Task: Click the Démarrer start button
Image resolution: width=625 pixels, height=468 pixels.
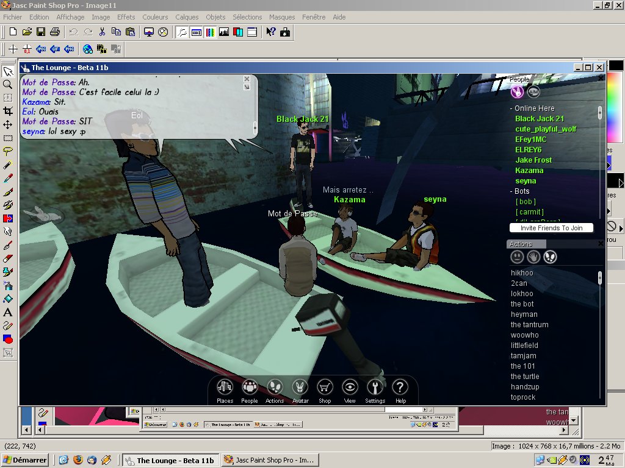Action: 25,460
